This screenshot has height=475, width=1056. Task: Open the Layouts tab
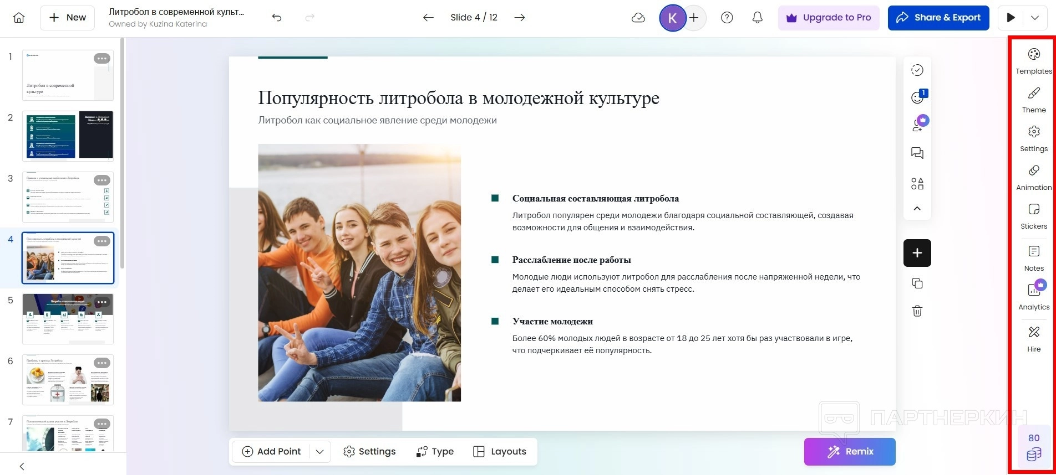pyautogui.click(x=500, y=452)
